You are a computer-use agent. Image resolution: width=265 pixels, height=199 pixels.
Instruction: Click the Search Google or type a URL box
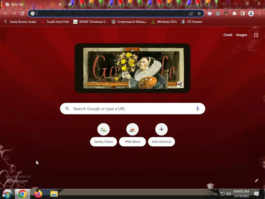(132, 109)
